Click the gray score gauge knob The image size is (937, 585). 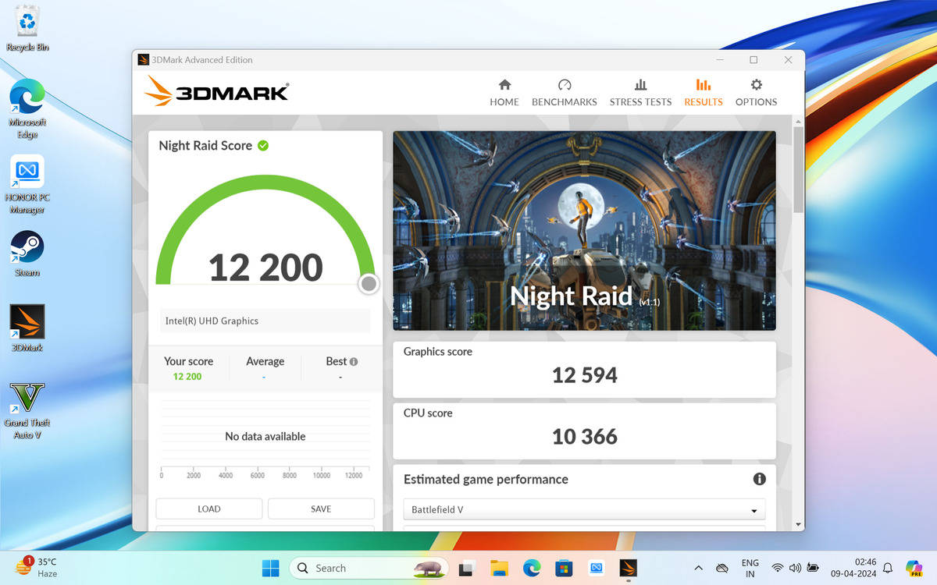pyautogui.click(x=369, y=284)
